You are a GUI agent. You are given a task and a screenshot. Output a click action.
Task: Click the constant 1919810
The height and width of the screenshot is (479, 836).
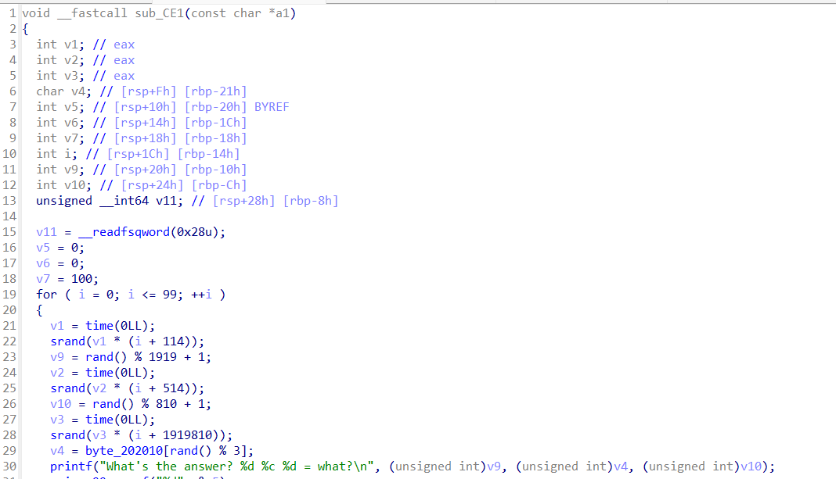(187, 435)
